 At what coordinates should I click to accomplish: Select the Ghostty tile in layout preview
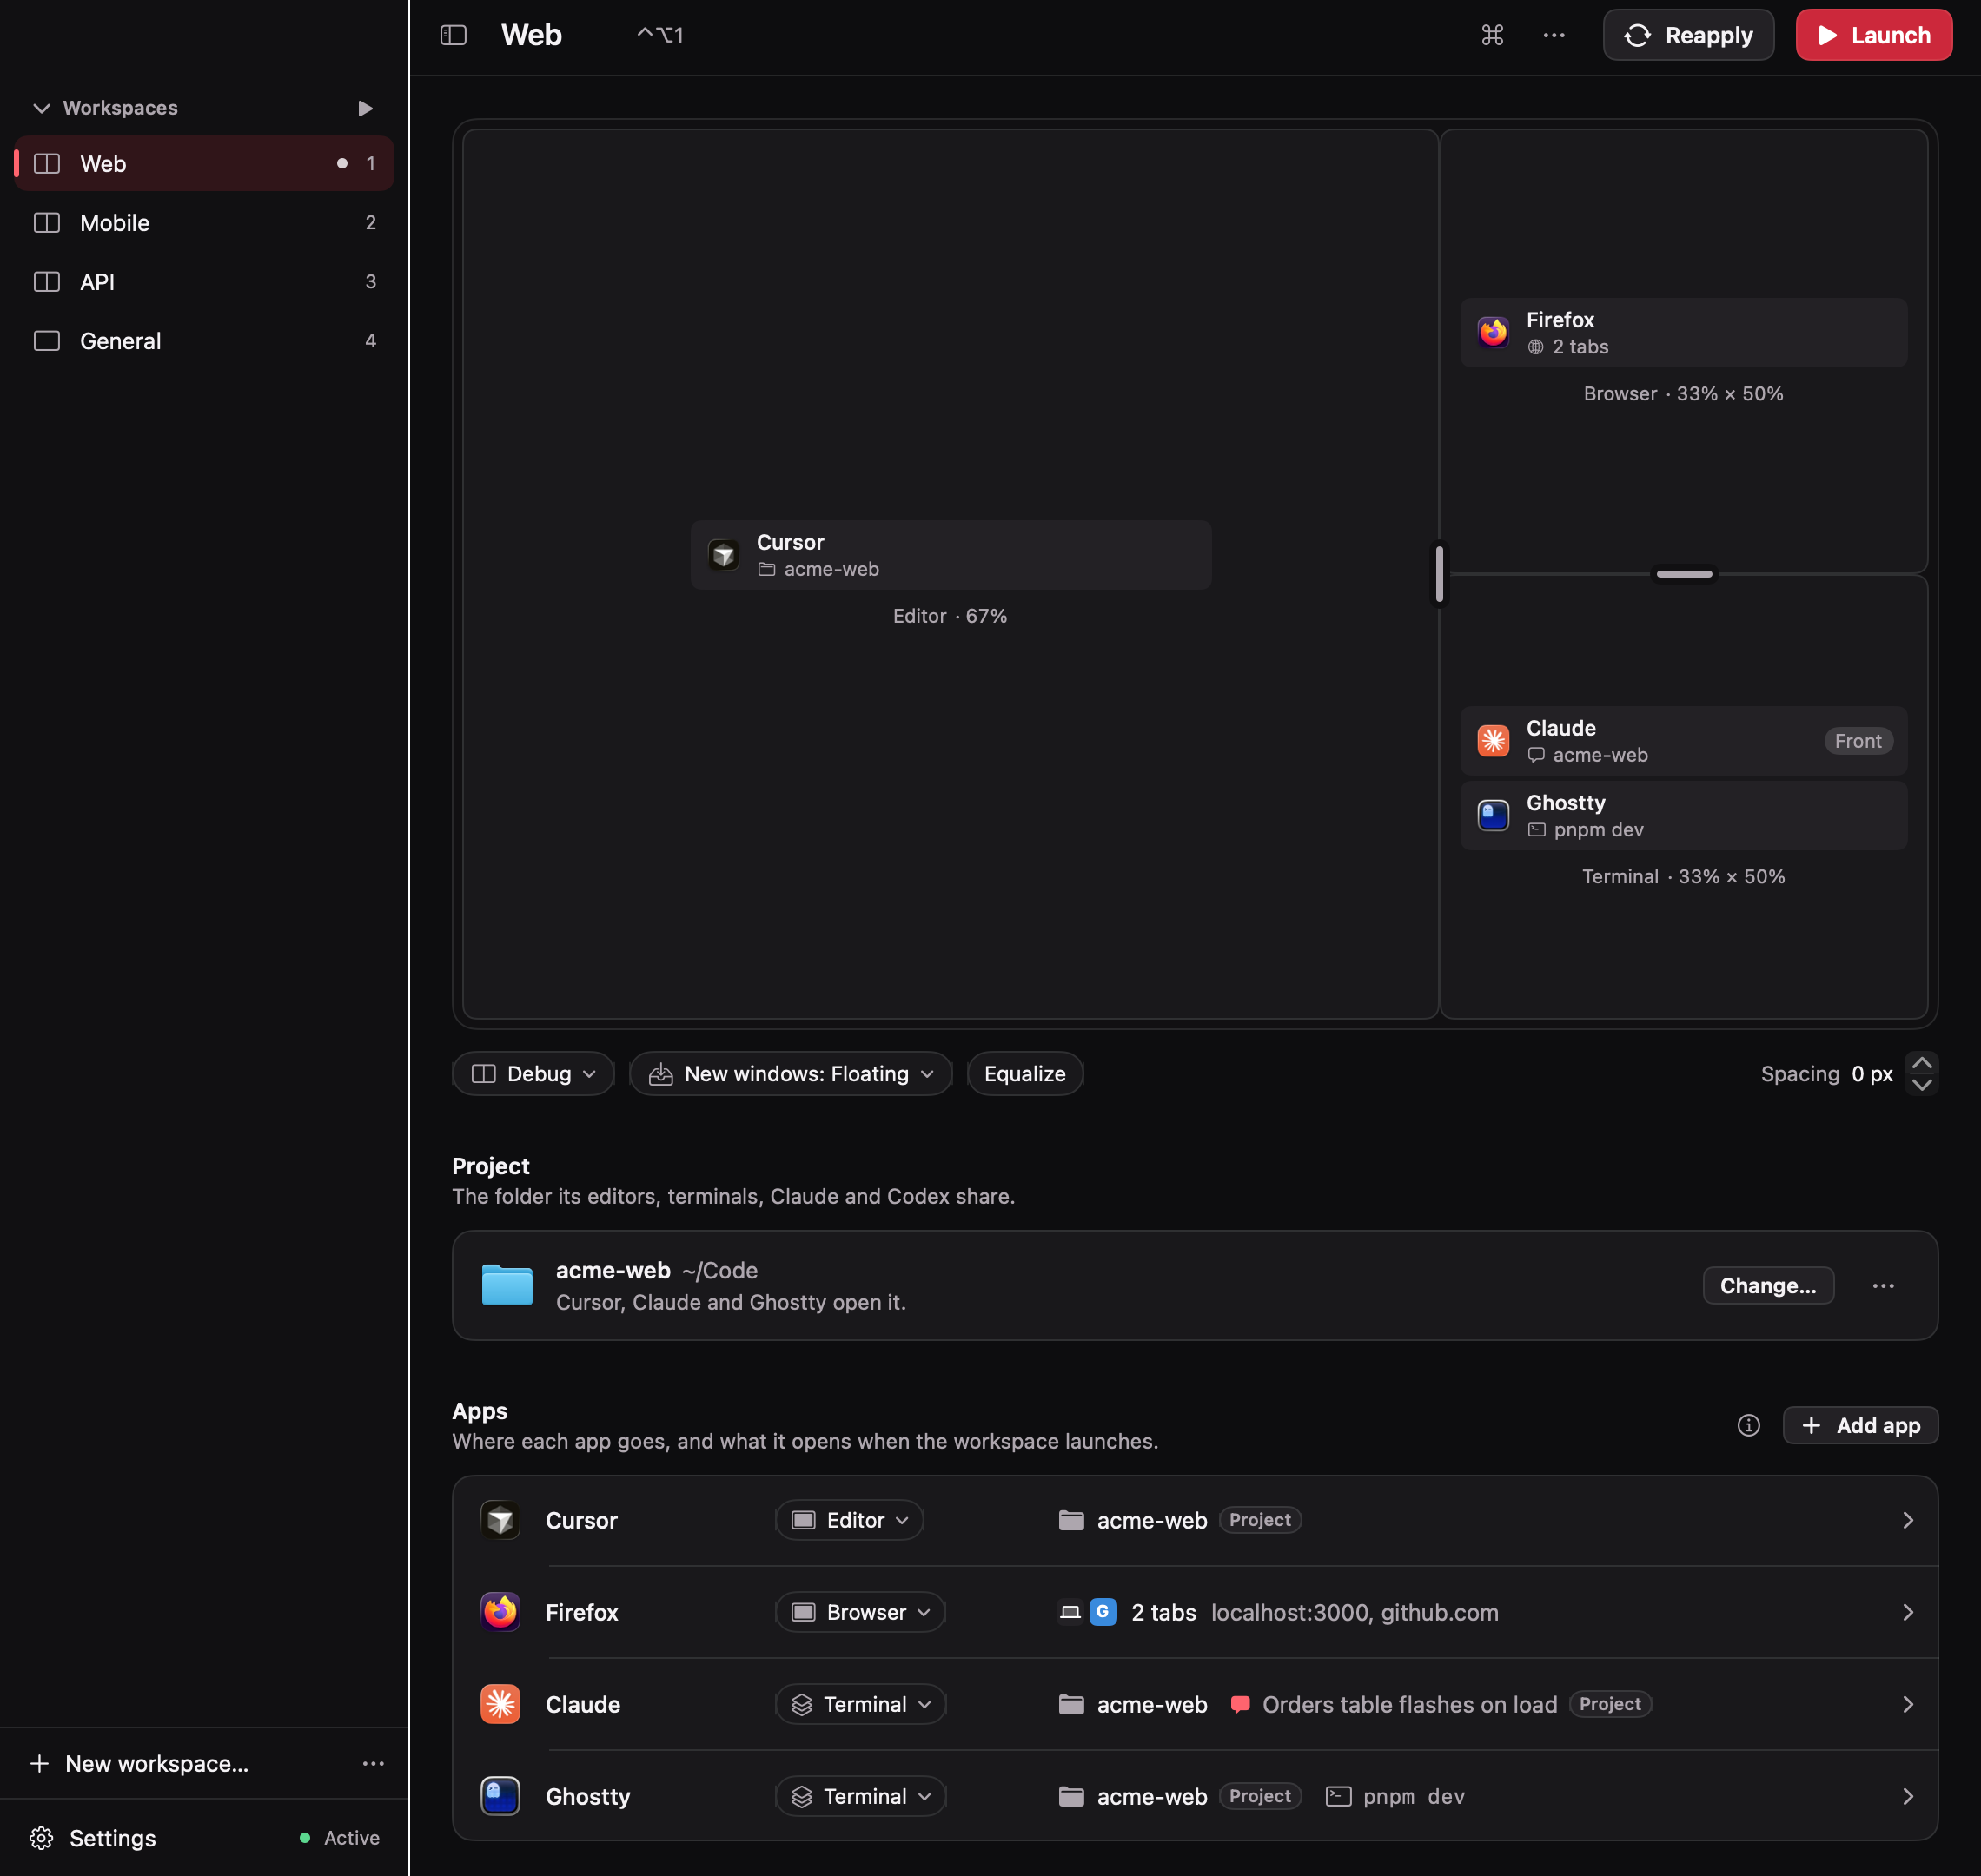click(1683, 816)
